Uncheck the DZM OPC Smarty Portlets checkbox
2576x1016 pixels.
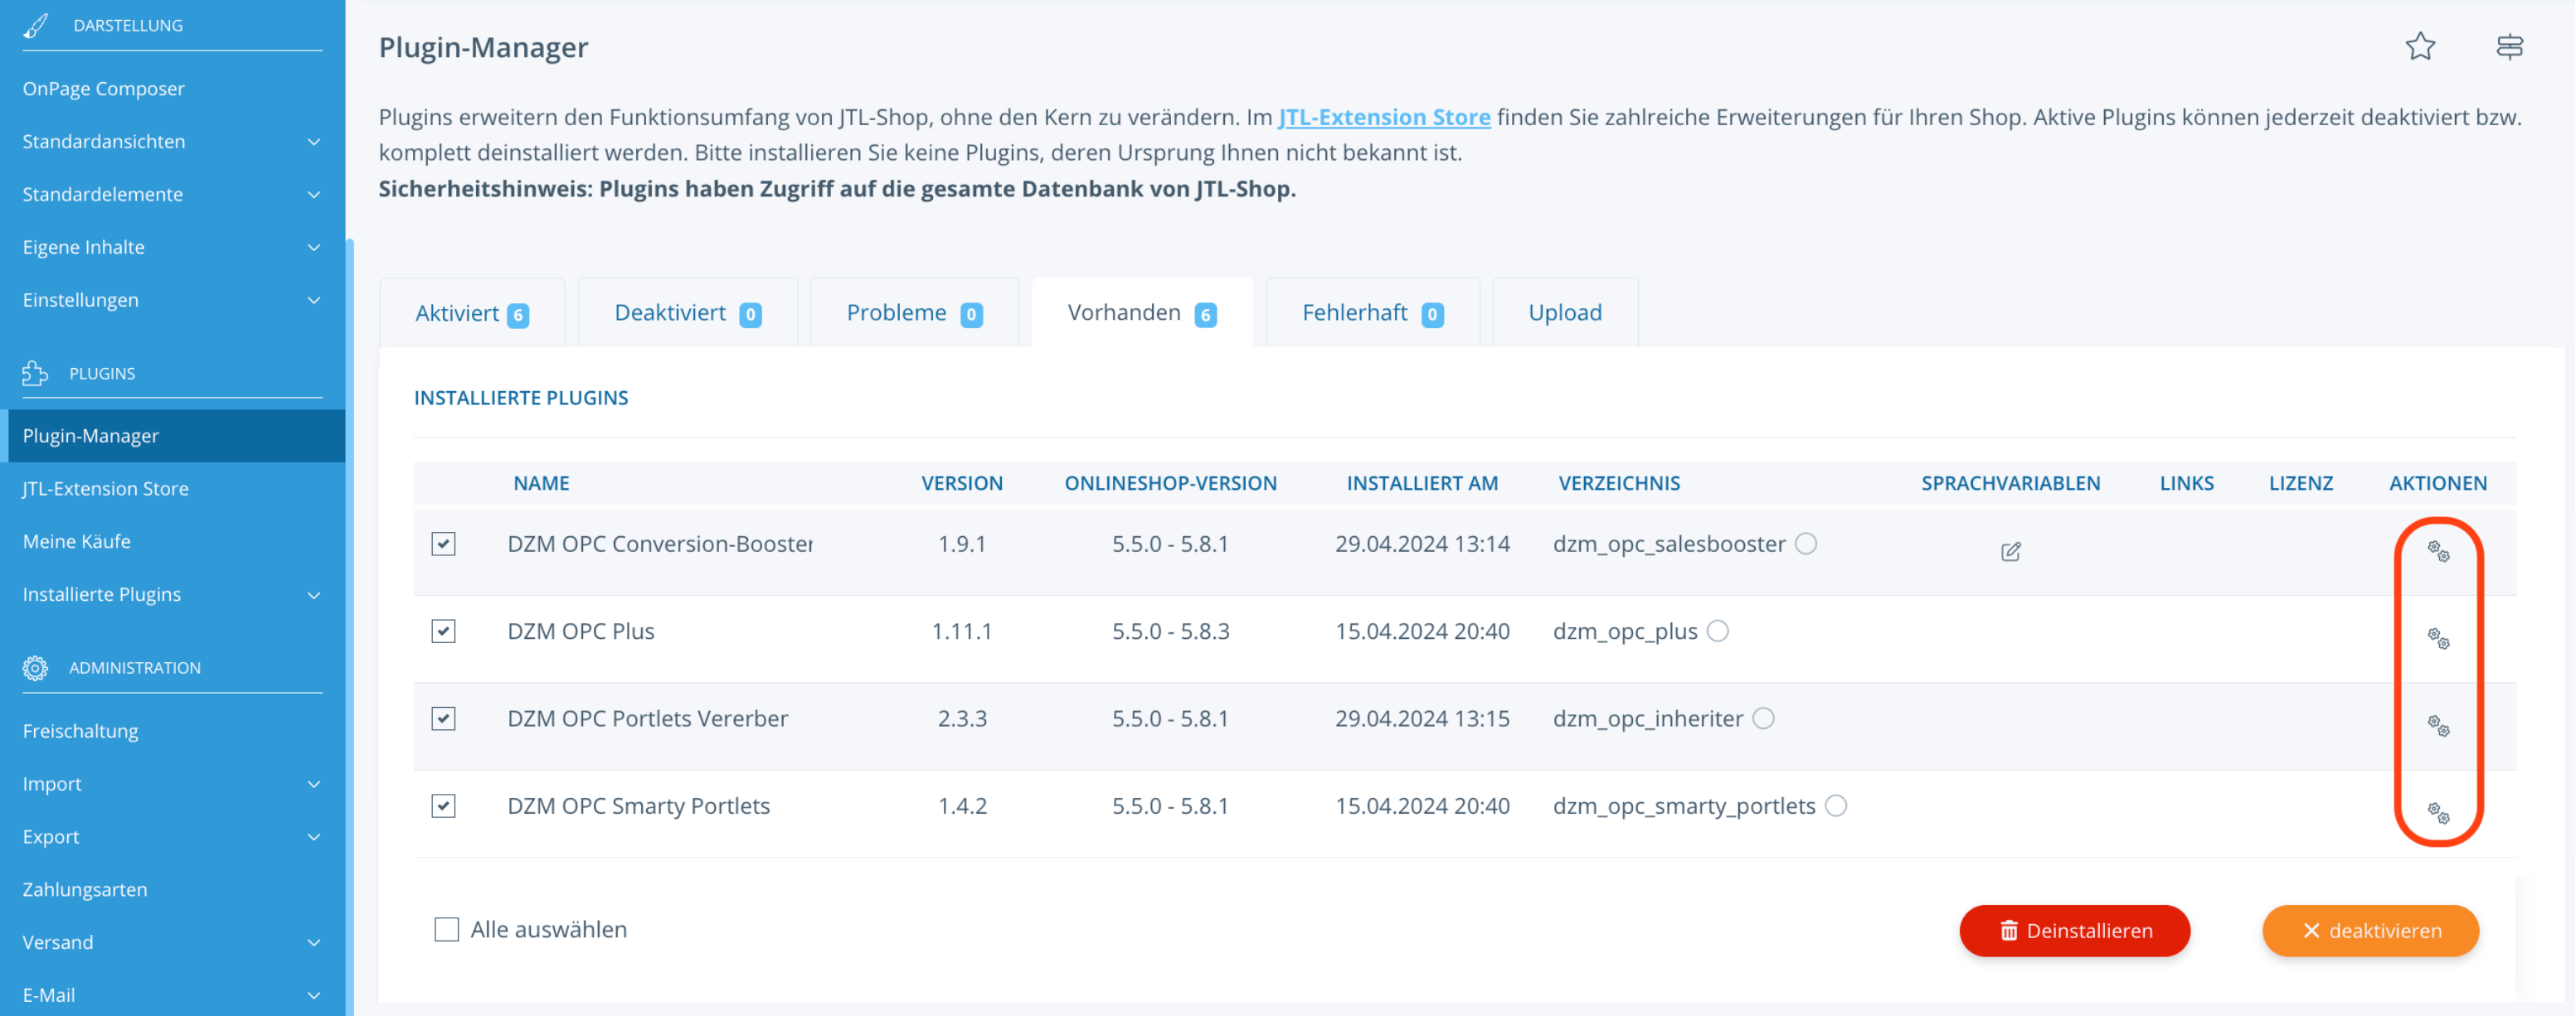443,806
